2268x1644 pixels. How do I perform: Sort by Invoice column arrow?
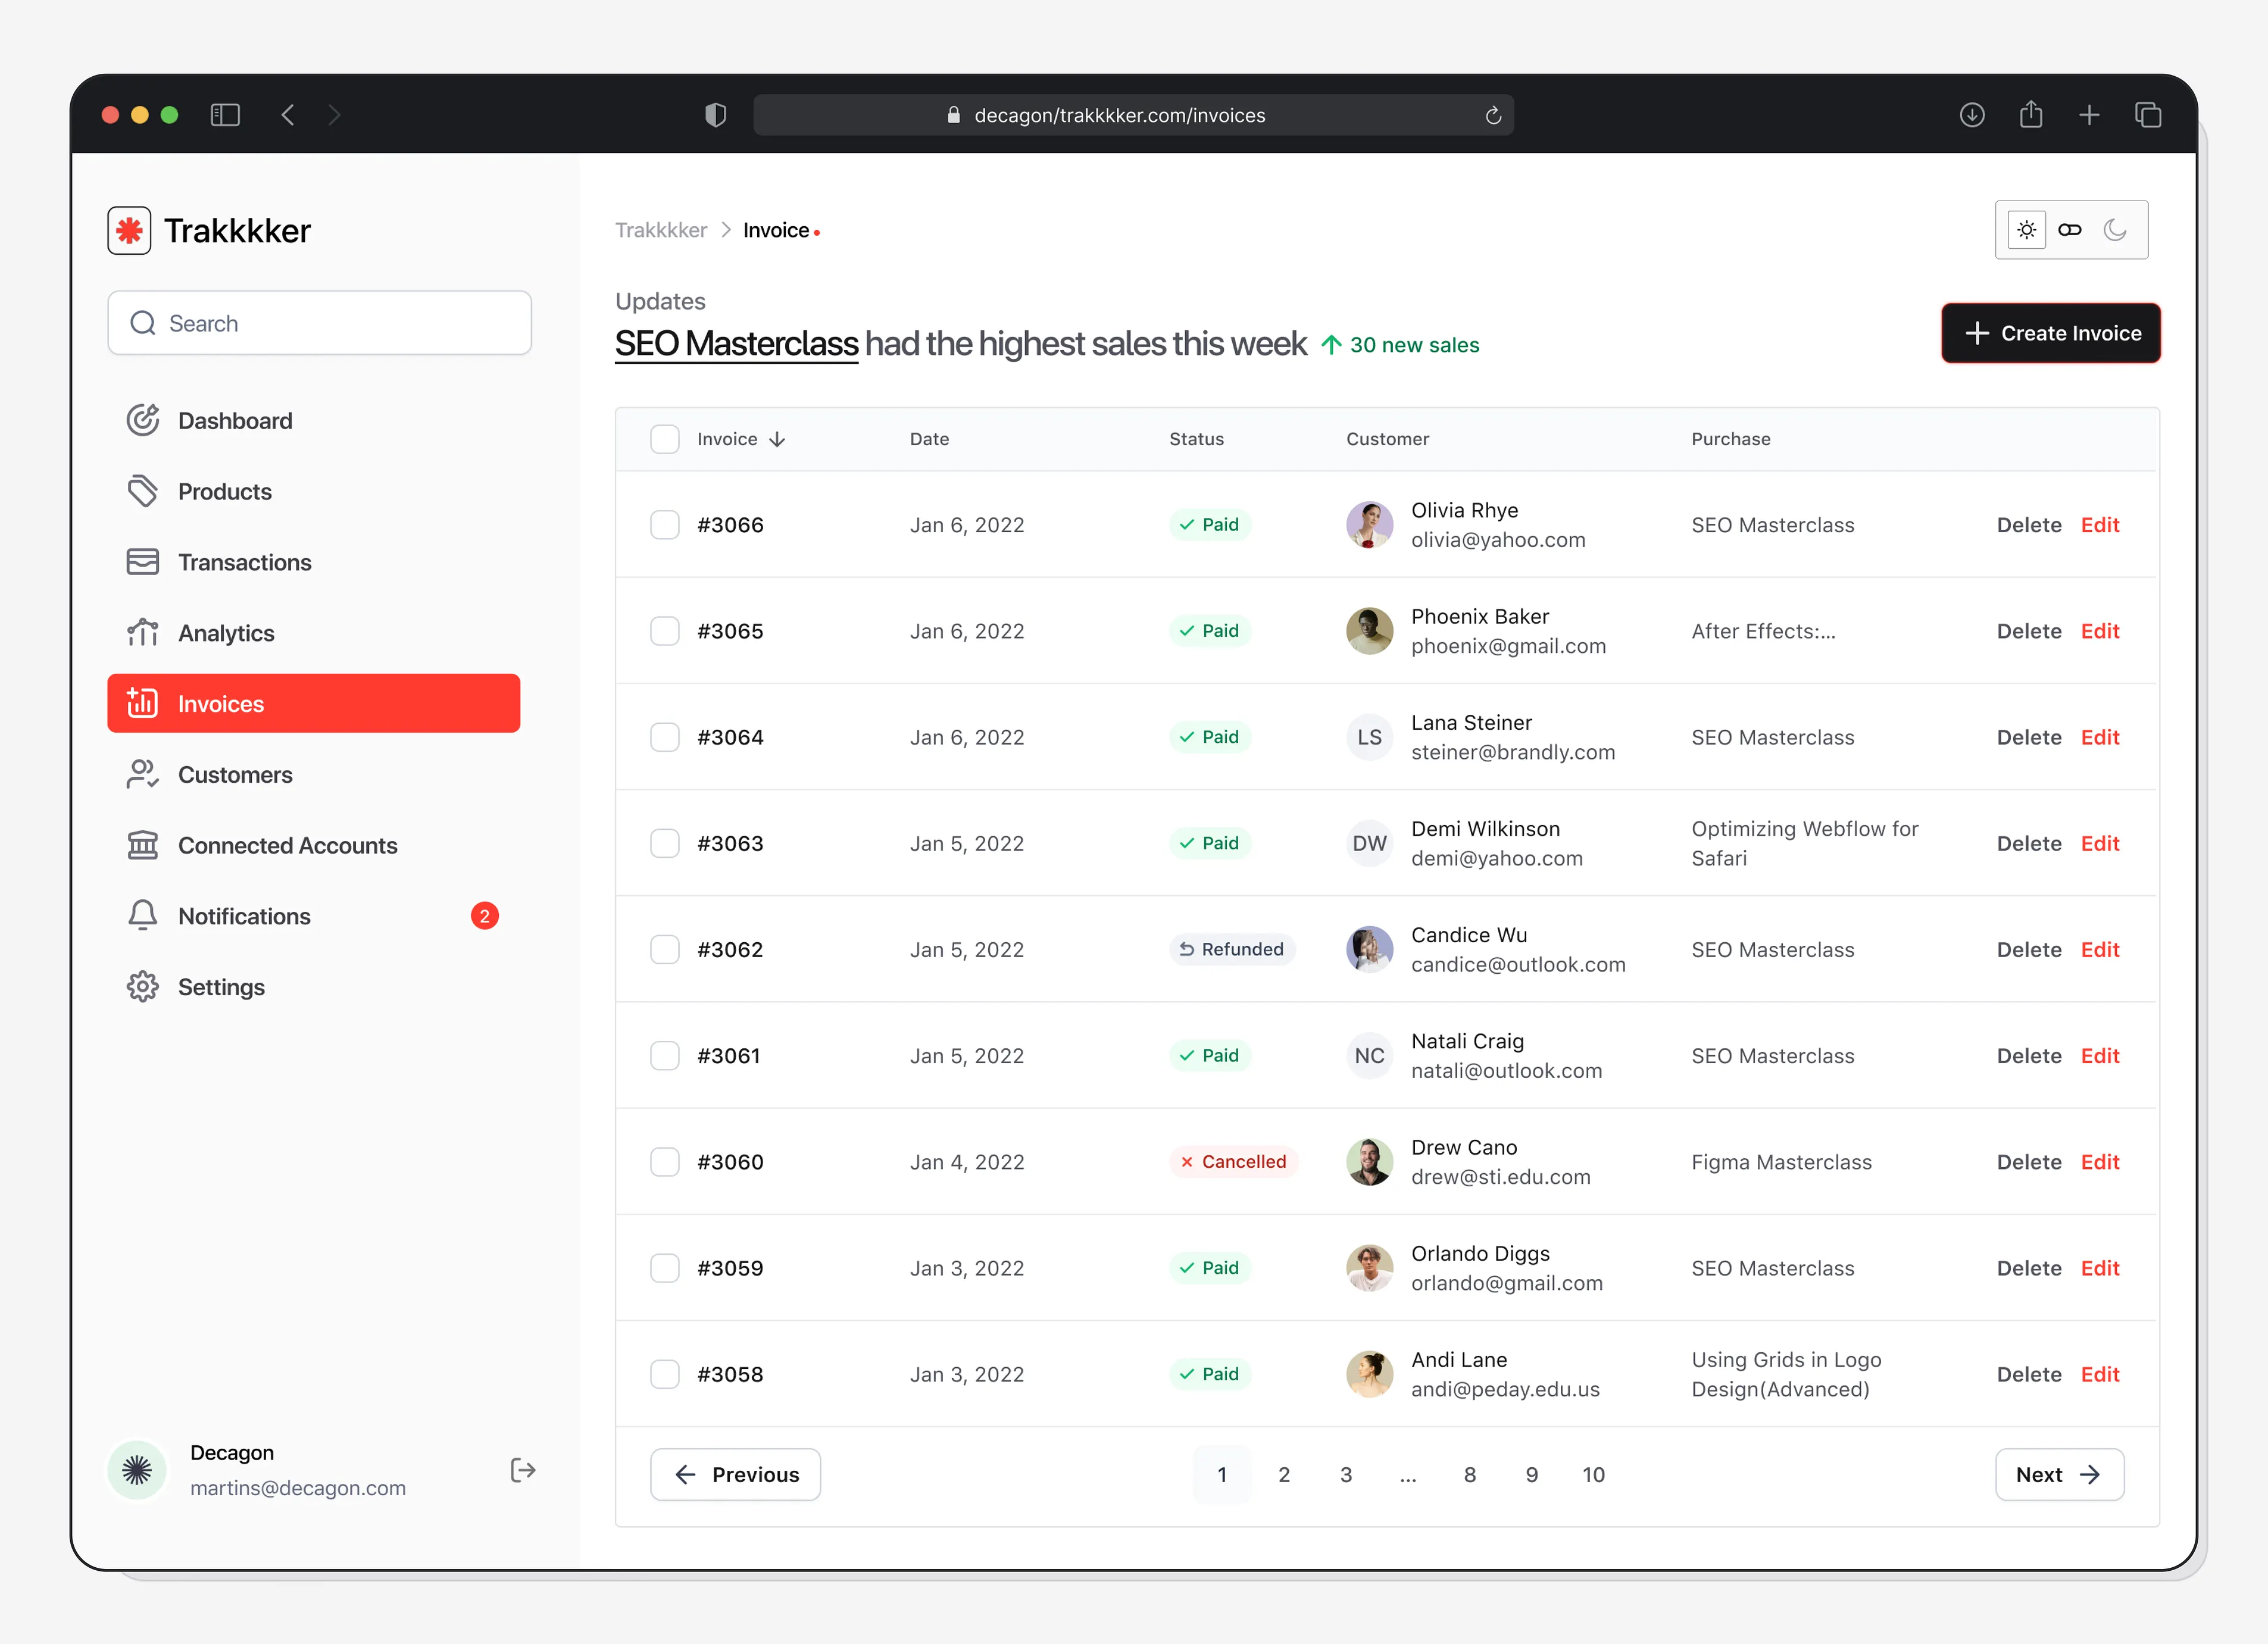click(x=777, y=439)
